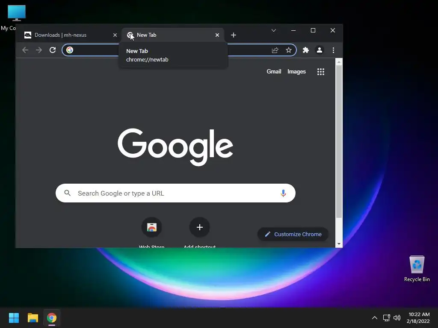Click the Chrome back arrow
This screenshot has height=328, width=438.
tap(25, 50)
